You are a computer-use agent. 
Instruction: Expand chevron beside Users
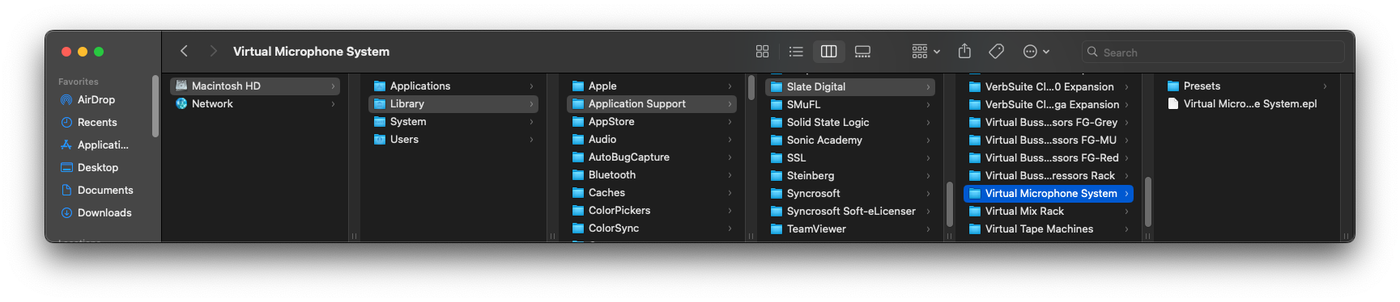click(531, 139)
